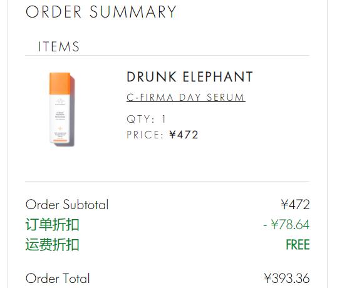Click the yen symbol in item price
342x288 pixels.
tap(172, 135)
